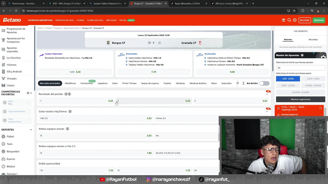The image size is (328, 184).
Task: Select the S/200 - S/600 winnings range
Action: [313, 79]
